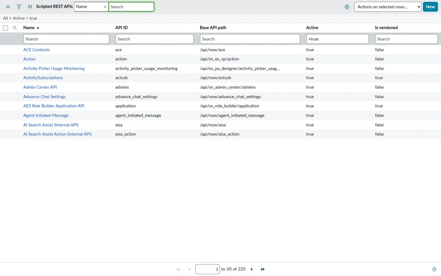Click API ID 'agent_initiated_message' cell

138,116
